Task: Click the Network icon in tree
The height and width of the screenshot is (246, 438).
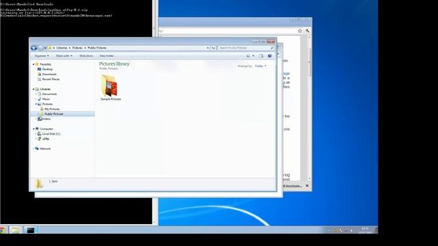Action: tap(37, 149)
